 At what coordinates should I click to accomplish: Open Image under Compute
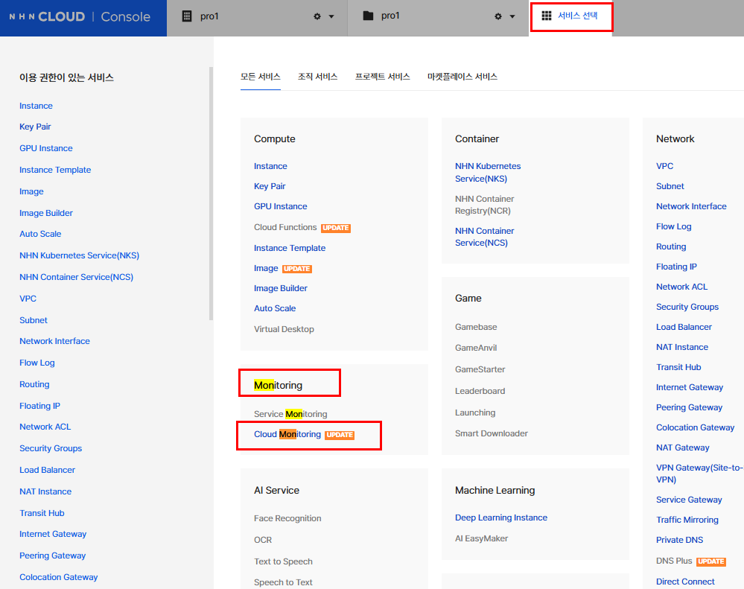(x=266, y=268)
